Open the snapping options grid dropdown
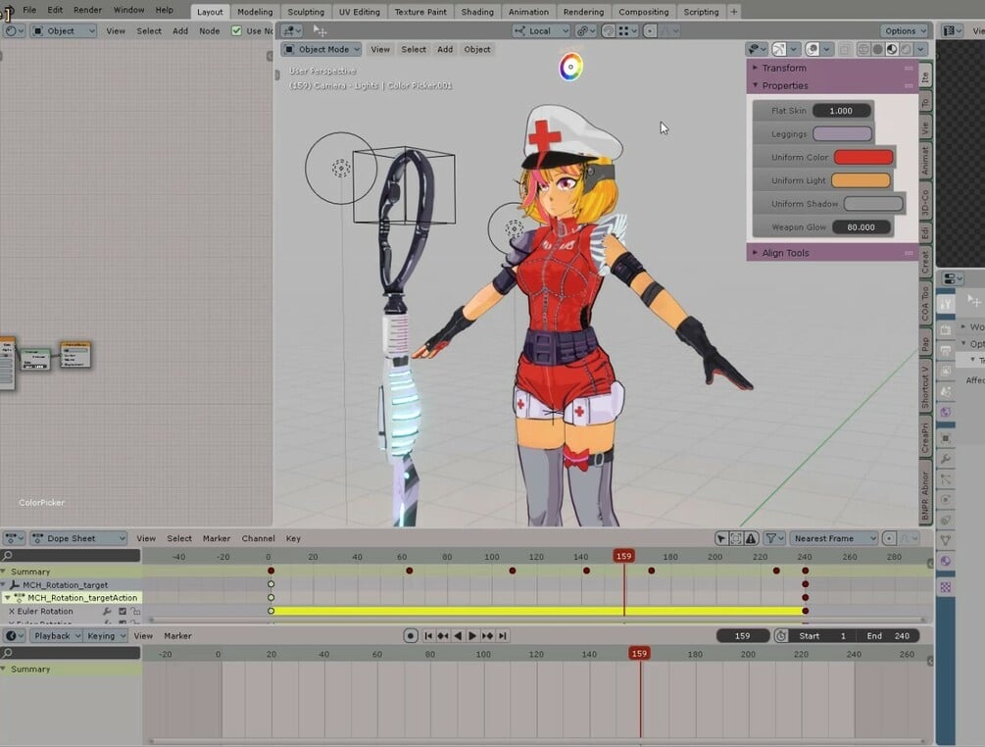Image resolution: width=985 pixels, height=747 pixels. tap(627, 30)
